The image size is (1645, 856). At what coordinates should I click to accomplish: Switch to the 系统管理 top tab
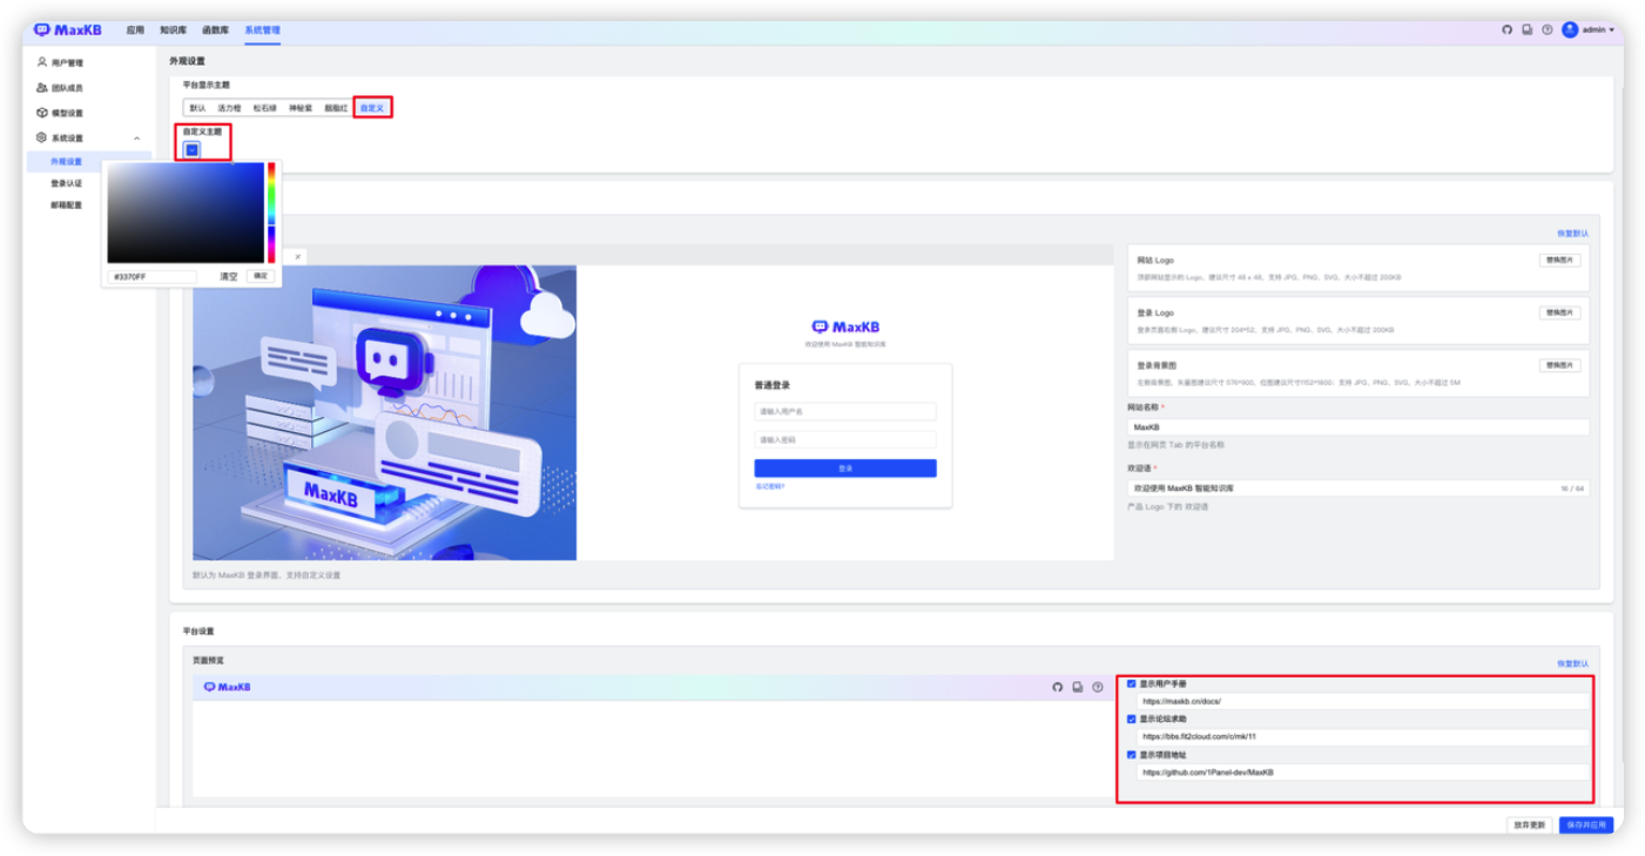coord(262,30)
